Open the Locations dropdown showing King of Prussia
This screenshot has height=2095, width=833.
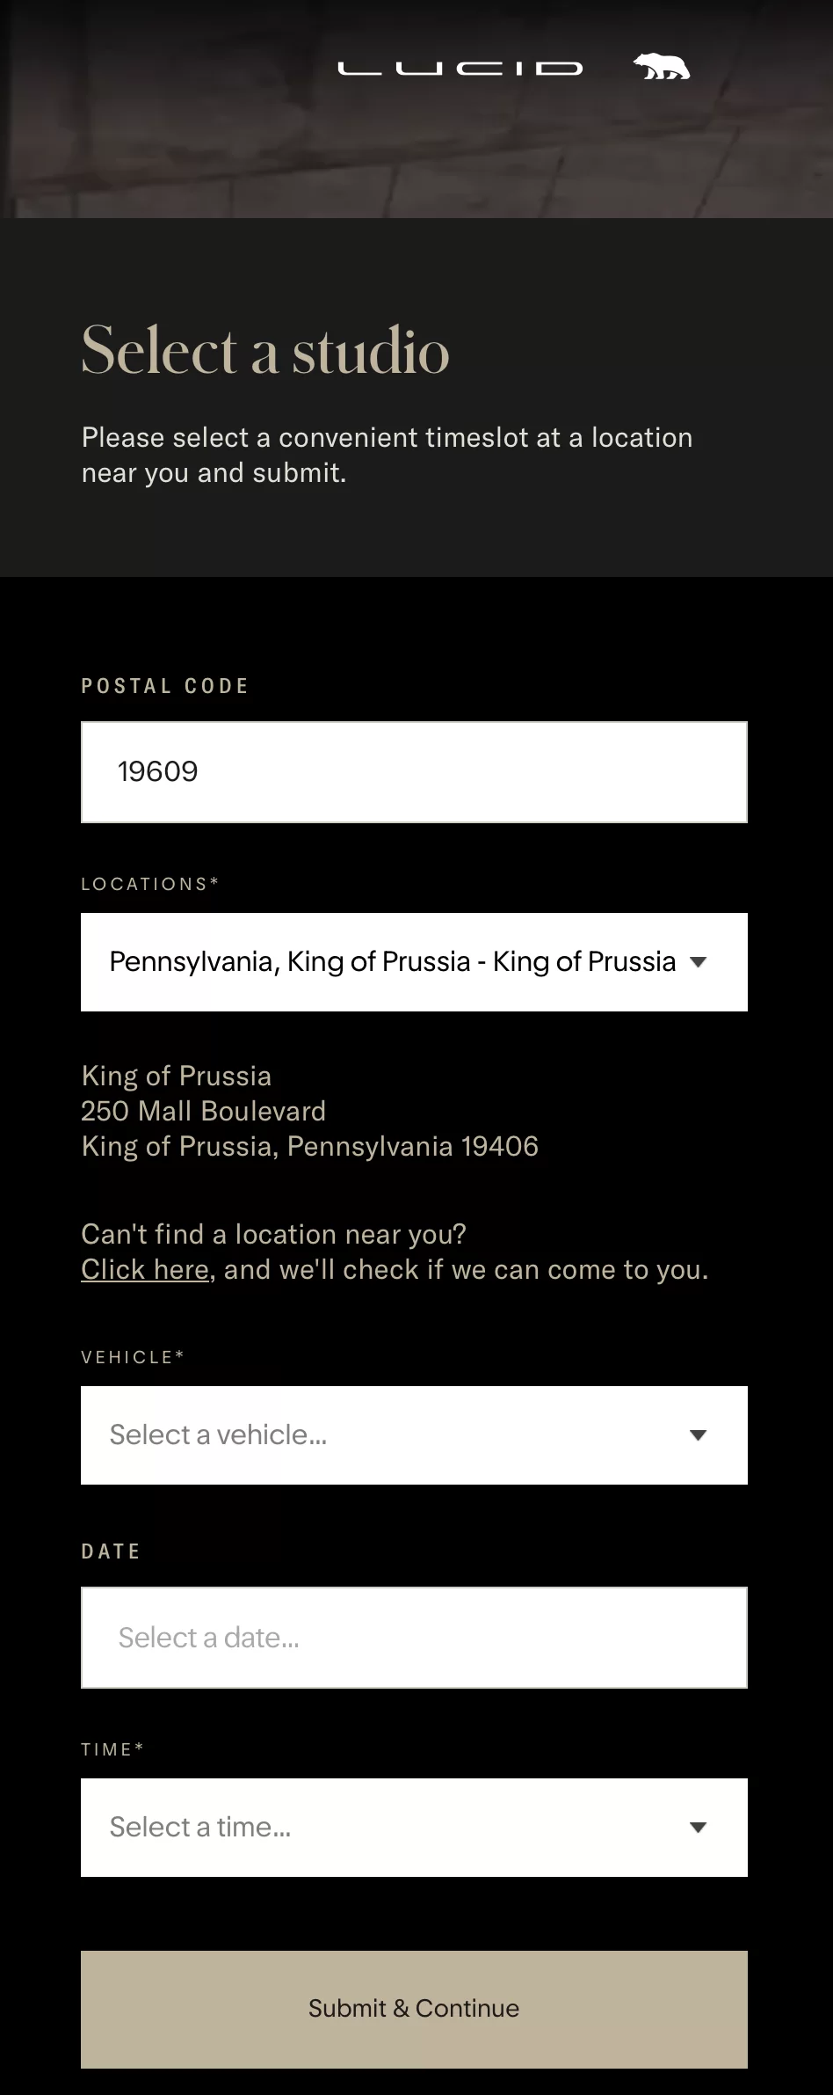coord(414,962)
